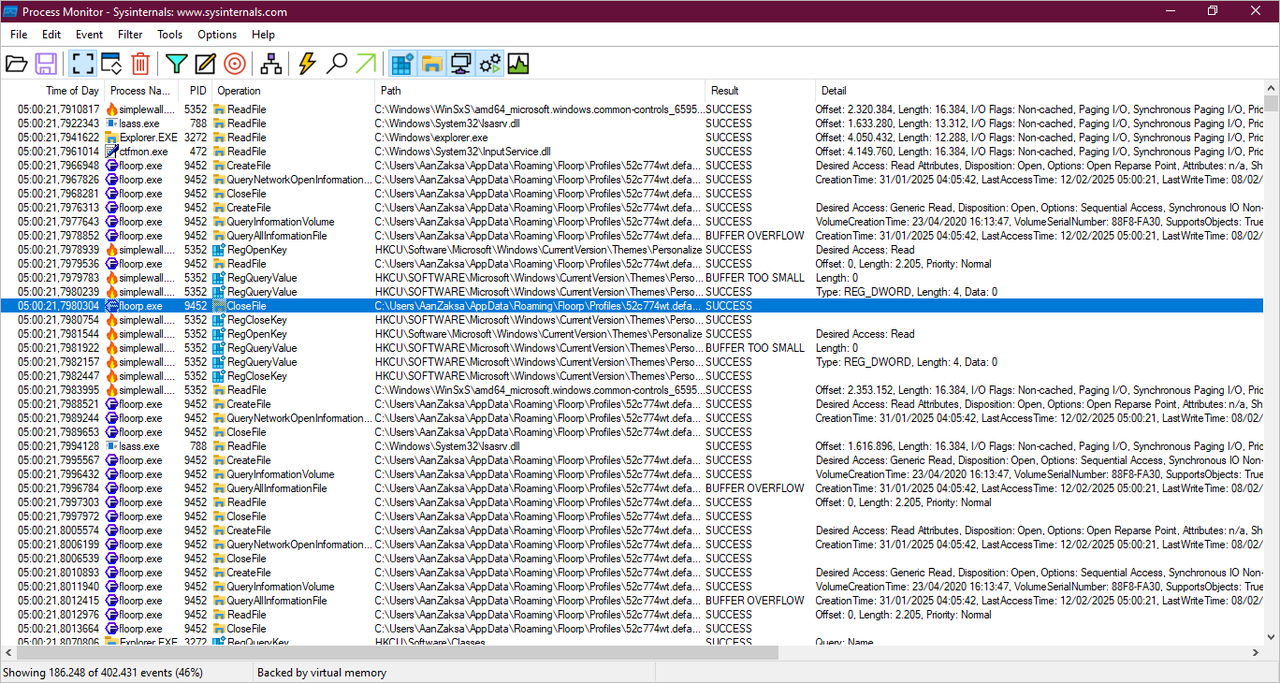Open the Options menu
Screen dimensions: 1280x683
pyautogui.click(x=217, y=35)
